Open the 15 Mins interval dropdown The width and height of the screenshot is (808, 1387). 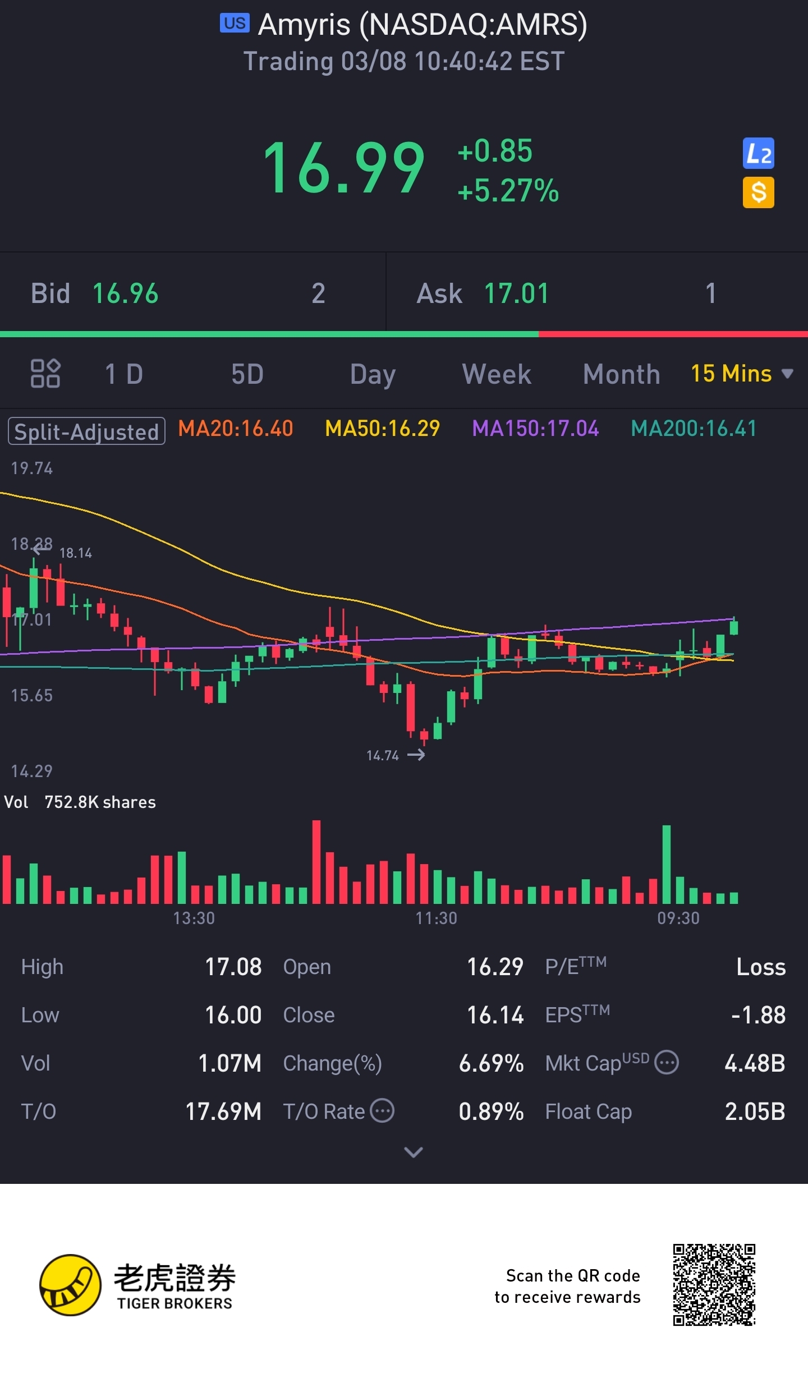pyautogui.click(x=742, y=374)
